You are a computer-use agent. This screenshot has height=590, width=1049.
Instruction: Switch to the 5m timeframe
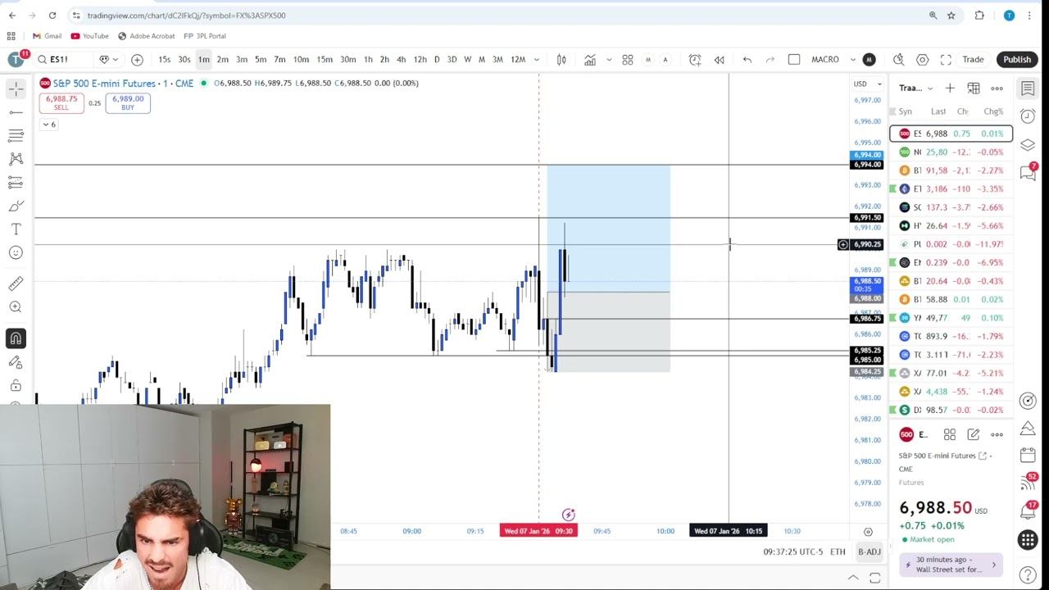coord(261,59)
